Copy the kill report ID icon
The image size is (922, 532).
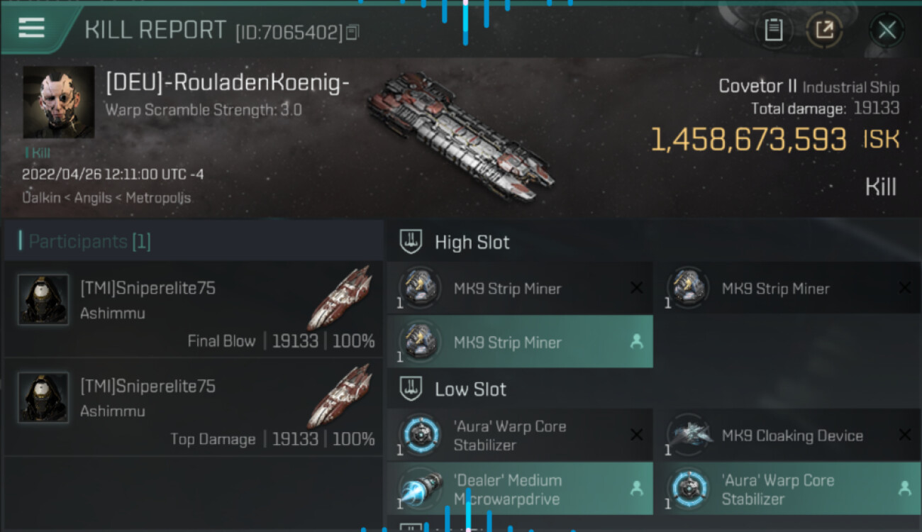tap(353, 32)
